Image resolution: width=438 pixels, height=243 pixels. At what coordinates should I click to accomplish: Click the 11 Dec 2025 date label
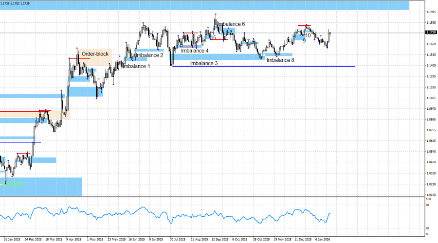pos(303,240)
